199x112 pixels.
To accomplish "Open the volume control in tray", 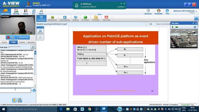I will click(176, 109).
